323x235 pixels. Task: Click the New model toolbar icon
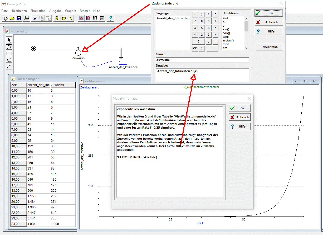coord(6,18)
